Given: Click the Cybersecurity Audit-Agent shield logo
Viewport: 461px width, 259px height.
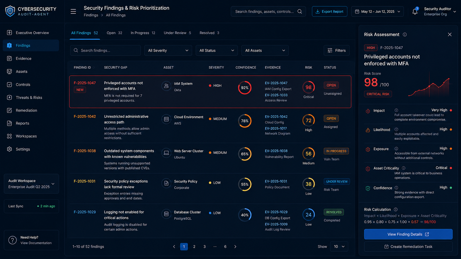Looking at the screenshot, I should coord(10,11).
